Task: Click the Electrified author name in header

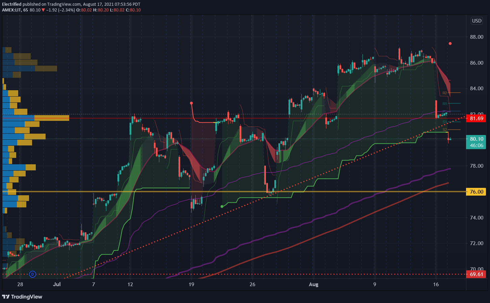Action: [x=12, y=4]
